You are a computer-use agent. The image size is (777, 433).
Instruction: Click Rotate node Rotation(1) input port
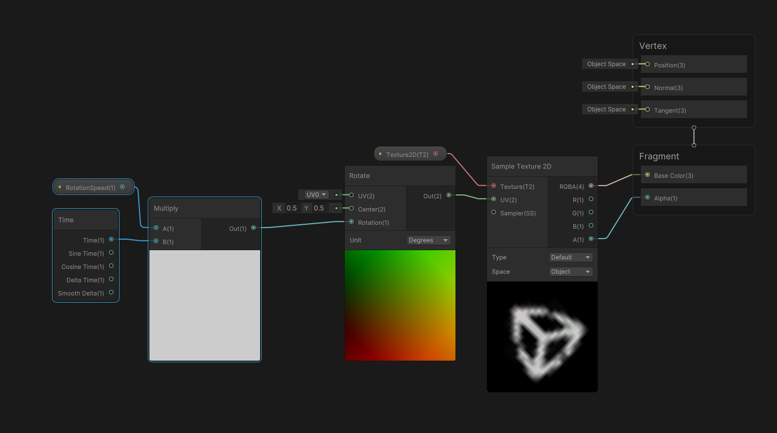[351, 222]
